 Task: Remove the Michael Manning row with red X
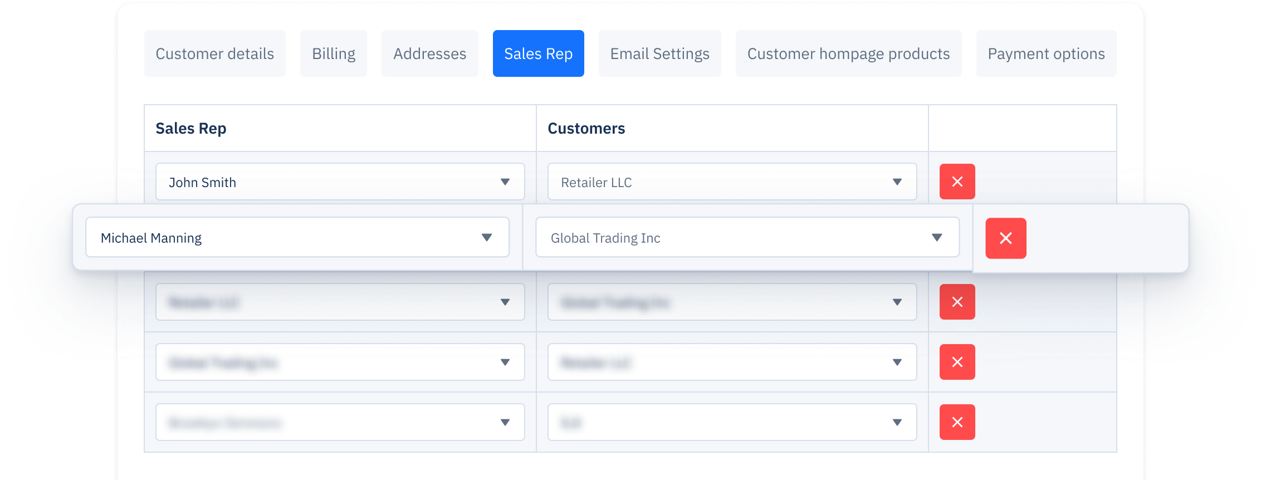[x=1005, y=238]
